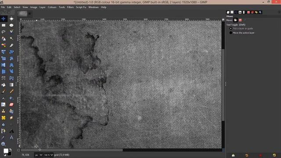
Task: Open the Layer menu
Action: (x=43, y=7)
